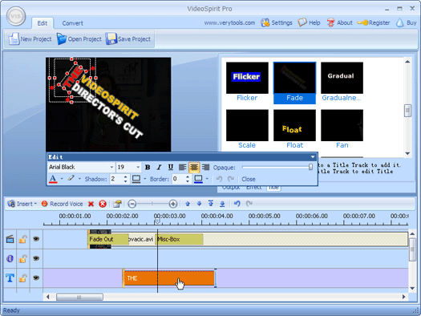Hide the video track via eye icon
The height and width of the screenshot is (316, 421).
[36, 239]
